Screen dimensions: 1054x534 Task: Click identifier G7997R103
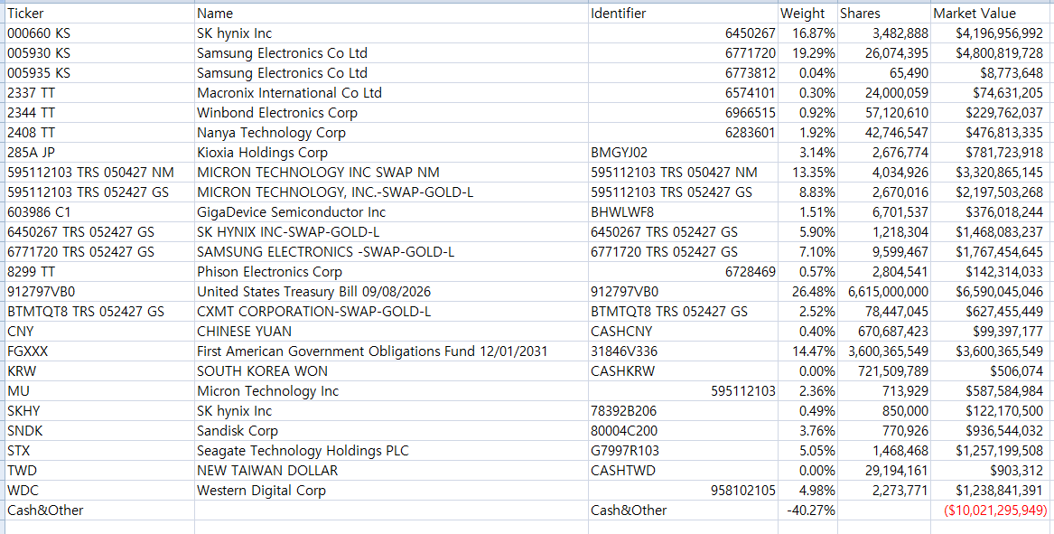(682, 451)
